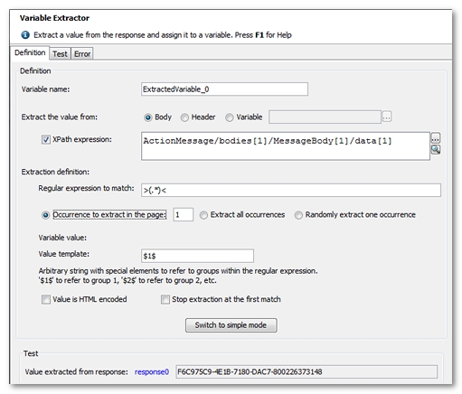The image size is (462, 394).
Task: Click the blue info icon beside help text
Action: click(x=25, y=35)
